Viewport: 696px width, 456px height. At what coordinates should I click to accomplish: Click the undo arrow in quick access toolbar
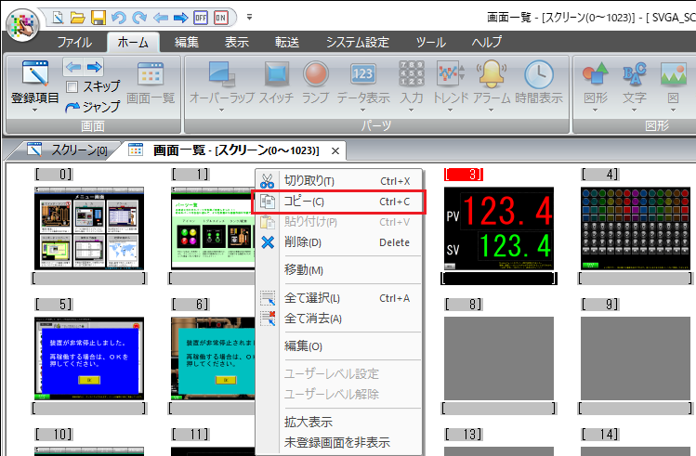[x=118, y=17]
